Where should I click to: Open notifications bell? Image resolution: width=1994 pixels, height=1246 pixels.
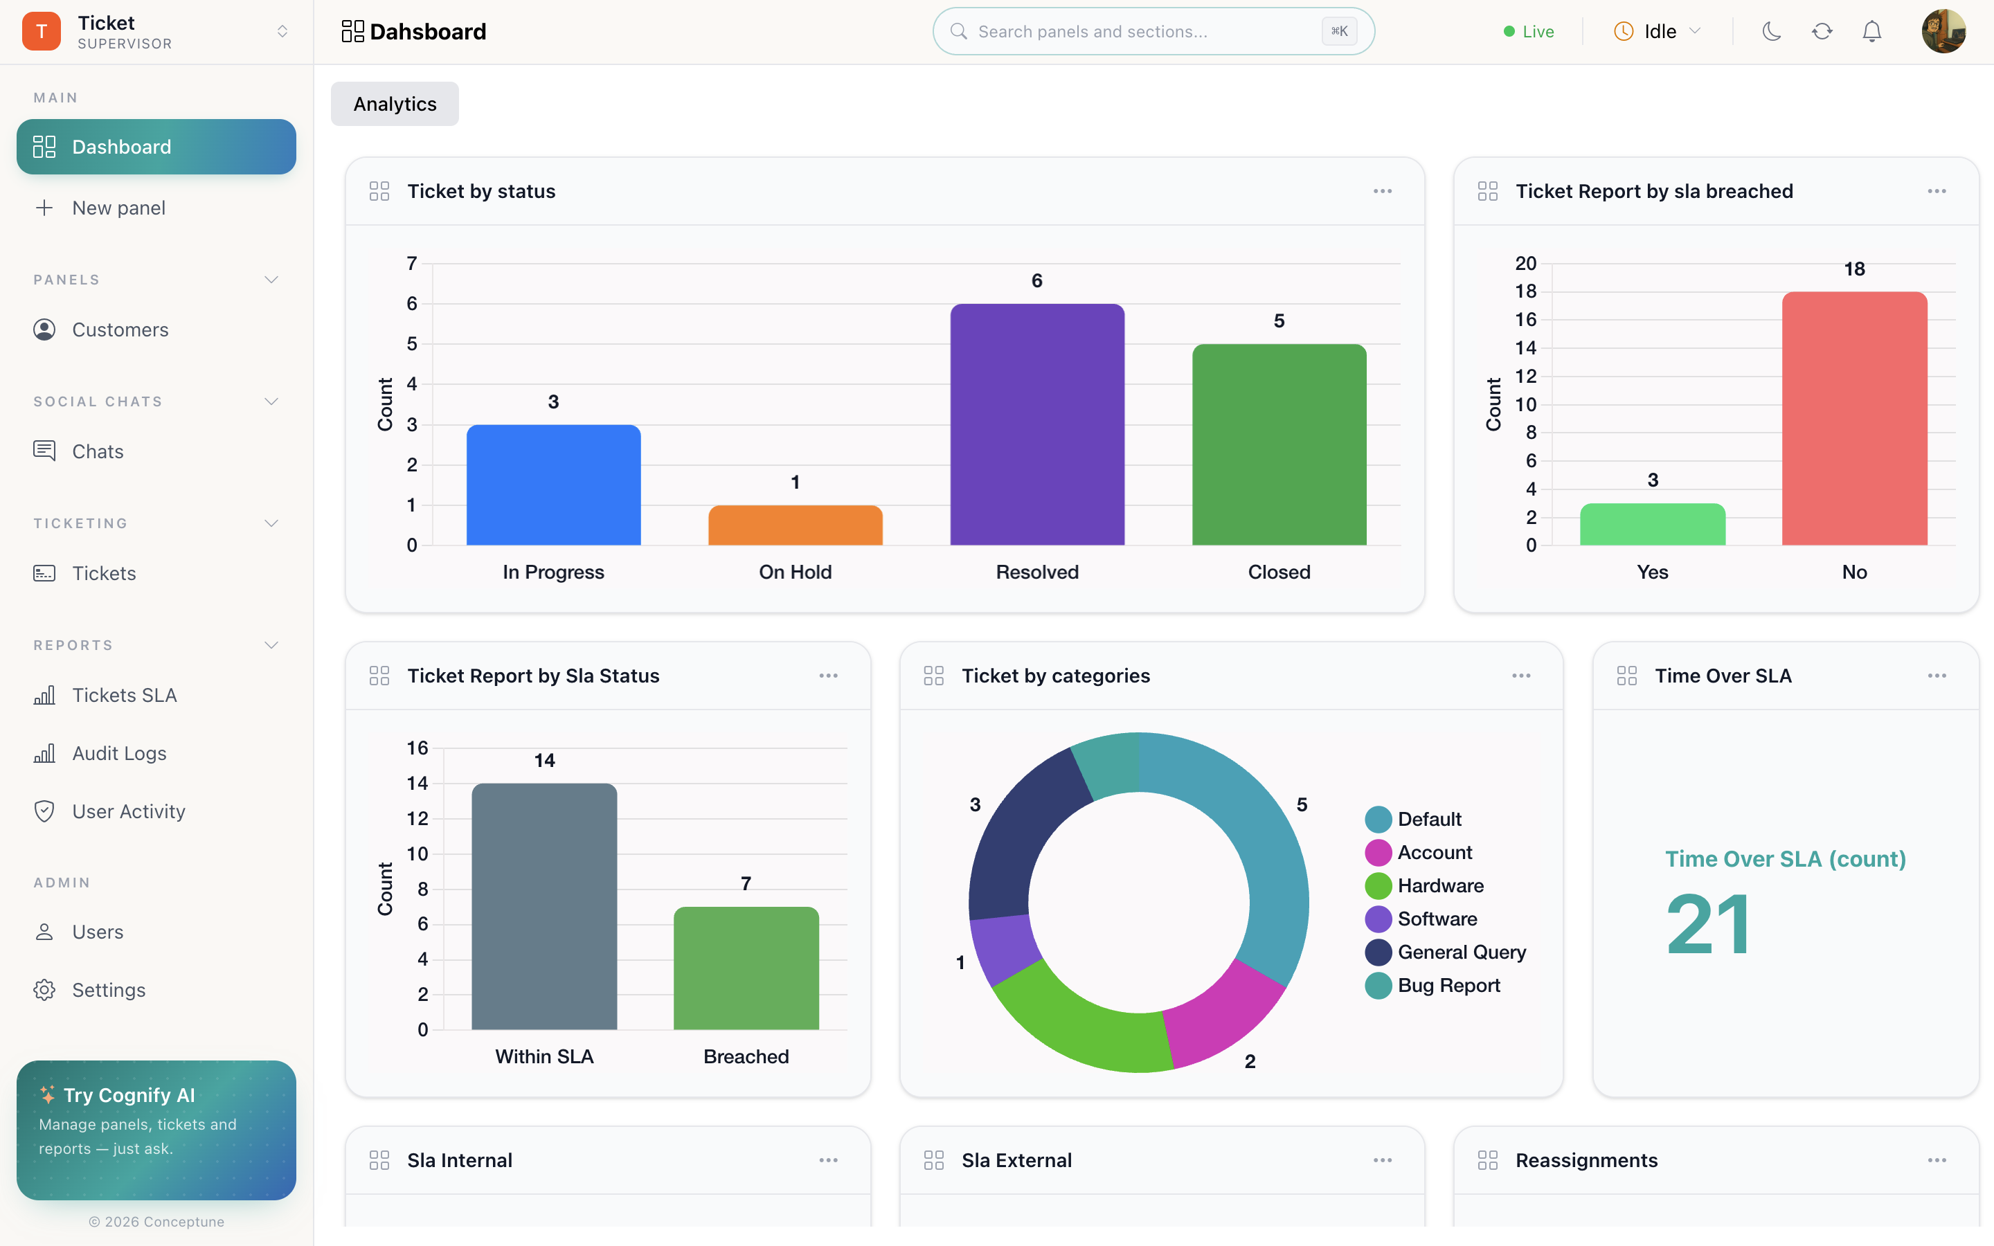[x=1872, y=31]
